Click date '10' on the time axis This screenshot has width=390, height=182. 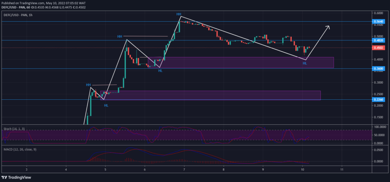pyautogui.click(x=302, y=169)
